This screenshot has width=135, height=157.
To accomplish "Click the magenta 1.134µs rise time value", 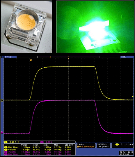I will 26,154.
